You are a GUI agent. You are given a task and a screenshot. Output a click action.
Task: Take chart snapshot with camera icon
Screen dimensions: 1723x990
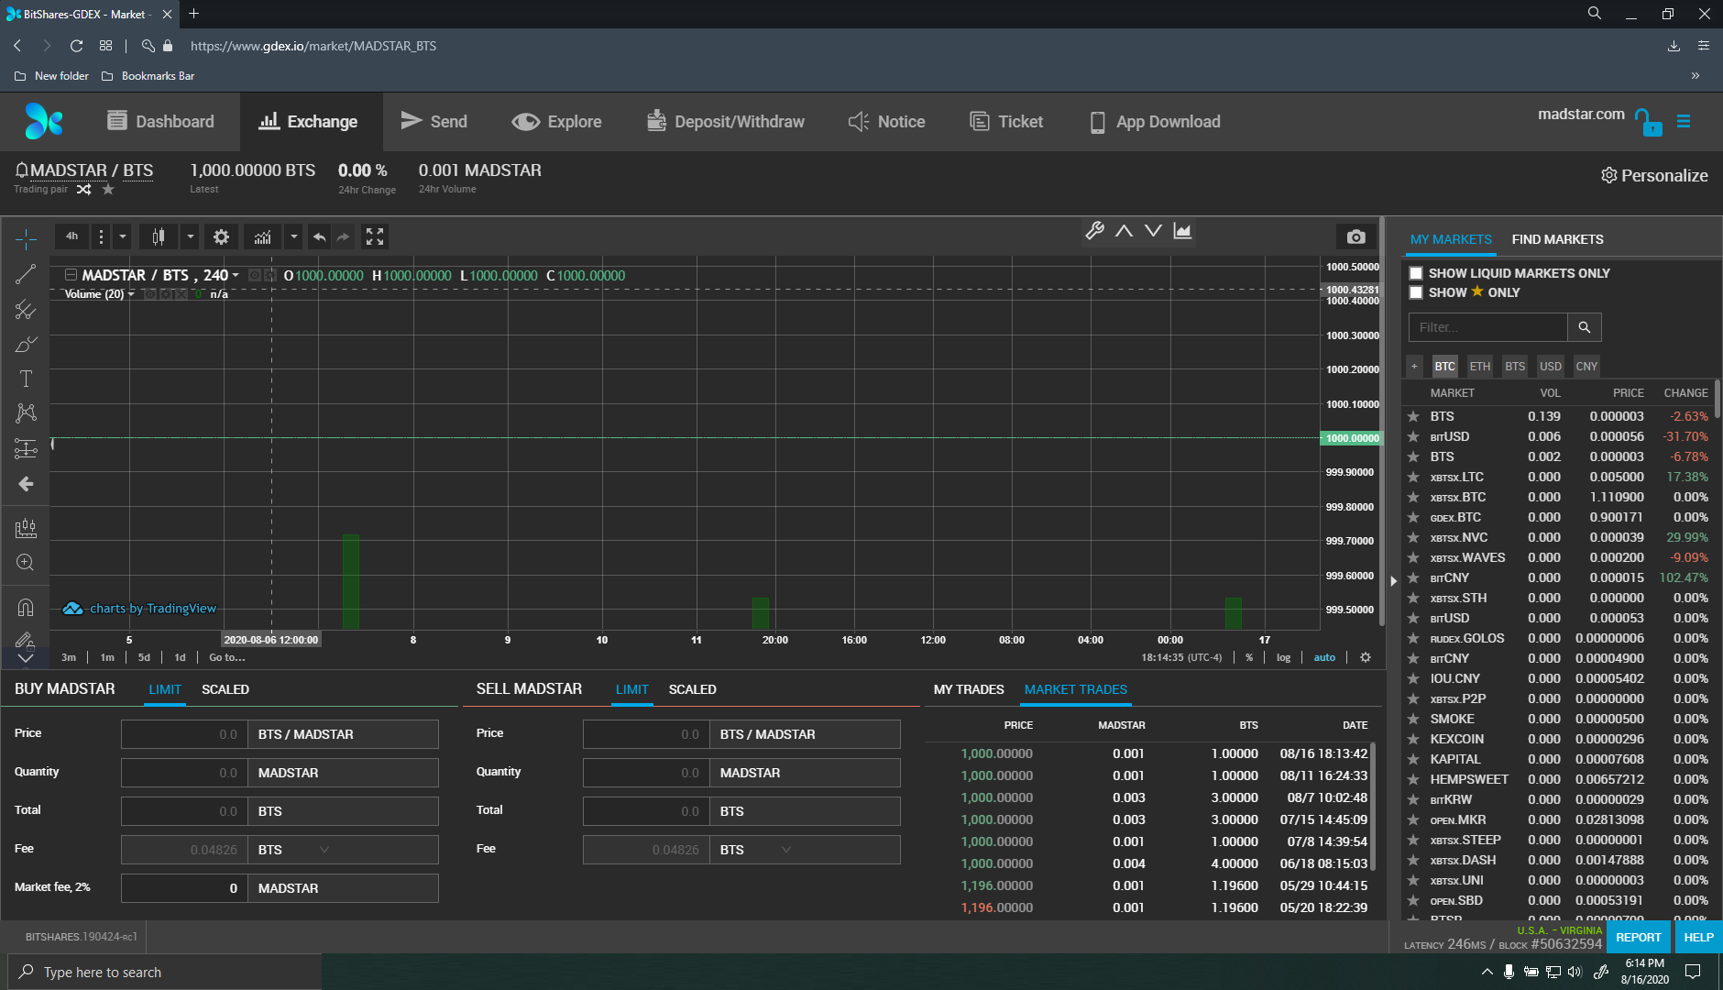click(x=1356, y=236)
